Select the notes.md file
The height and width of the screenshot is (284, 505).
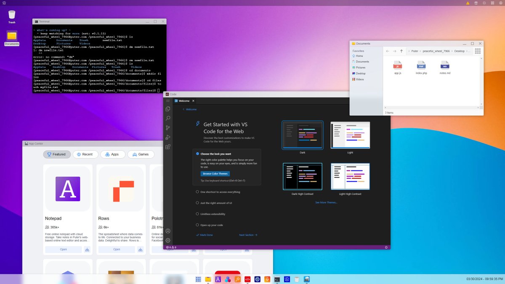445,67
